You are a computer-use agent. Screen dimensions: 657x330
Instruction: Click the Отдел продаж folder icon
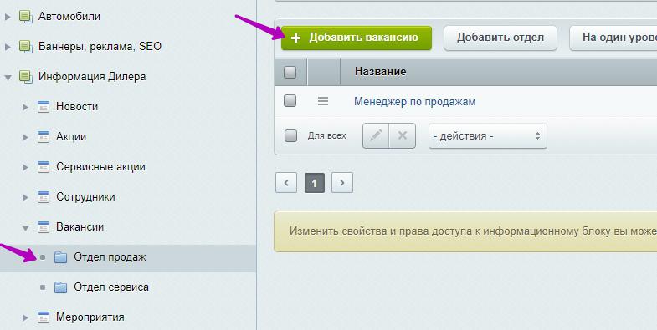tap(61, 257)
